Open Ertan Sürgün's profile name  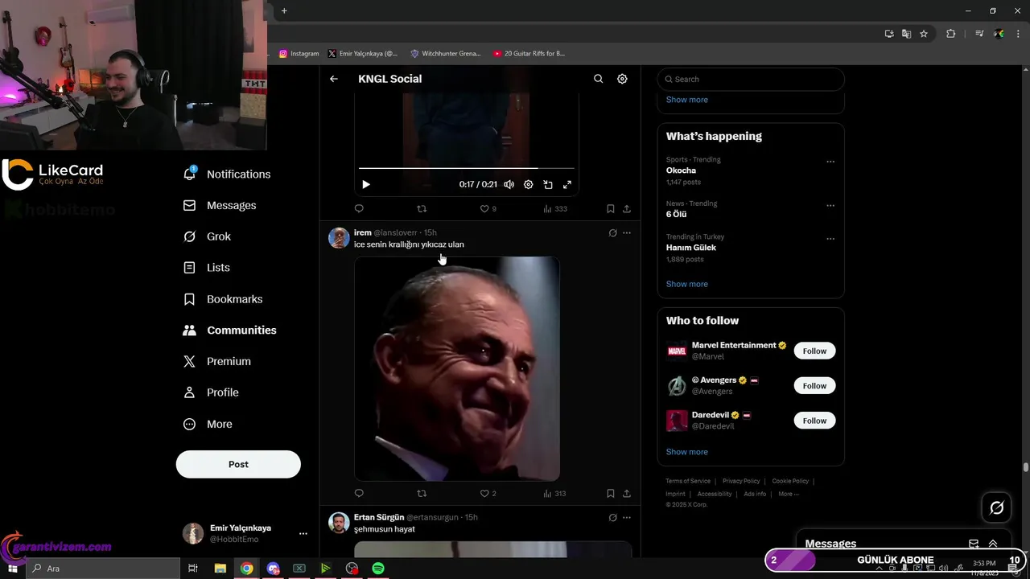pyautogui.click(x=379, y=517)
